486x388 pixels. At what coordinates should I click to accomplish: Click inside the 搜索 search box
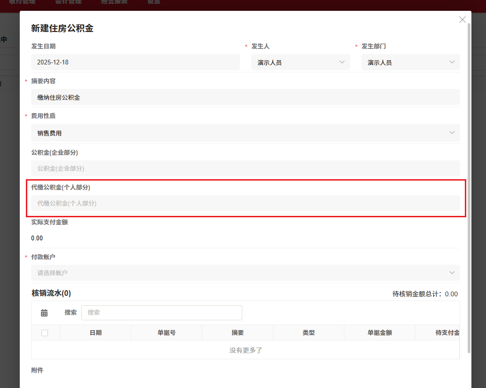coord(162,312)
